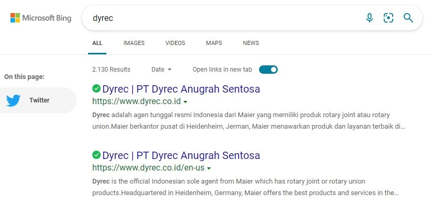Open second Dyrec result for en-us page
This screenshot has width=432, height=216.
(x=181, y=155)
